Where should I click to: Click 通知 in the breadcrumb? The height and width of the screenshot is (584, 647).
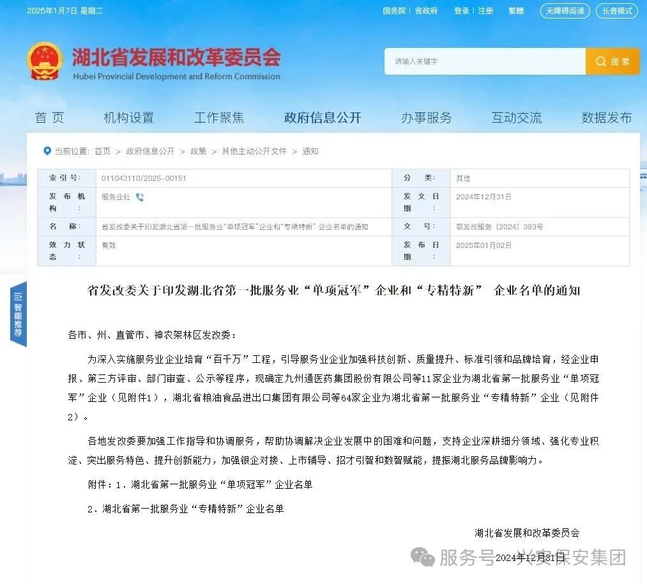[x=310, y=151]
